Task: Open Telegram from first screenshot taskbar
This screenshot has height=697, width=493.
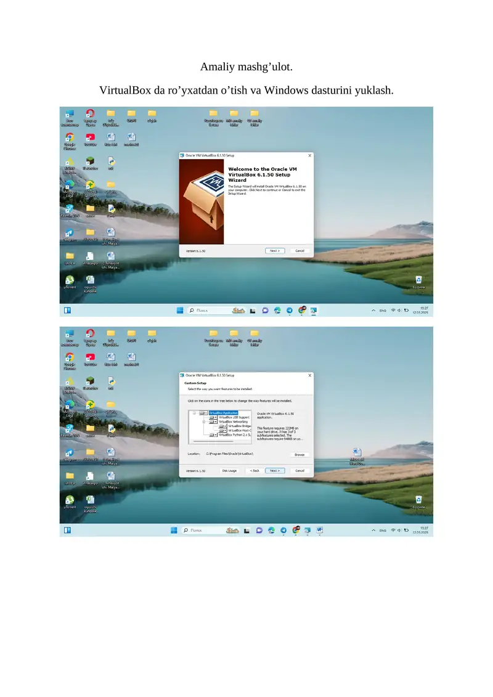Action: (290, 311)
